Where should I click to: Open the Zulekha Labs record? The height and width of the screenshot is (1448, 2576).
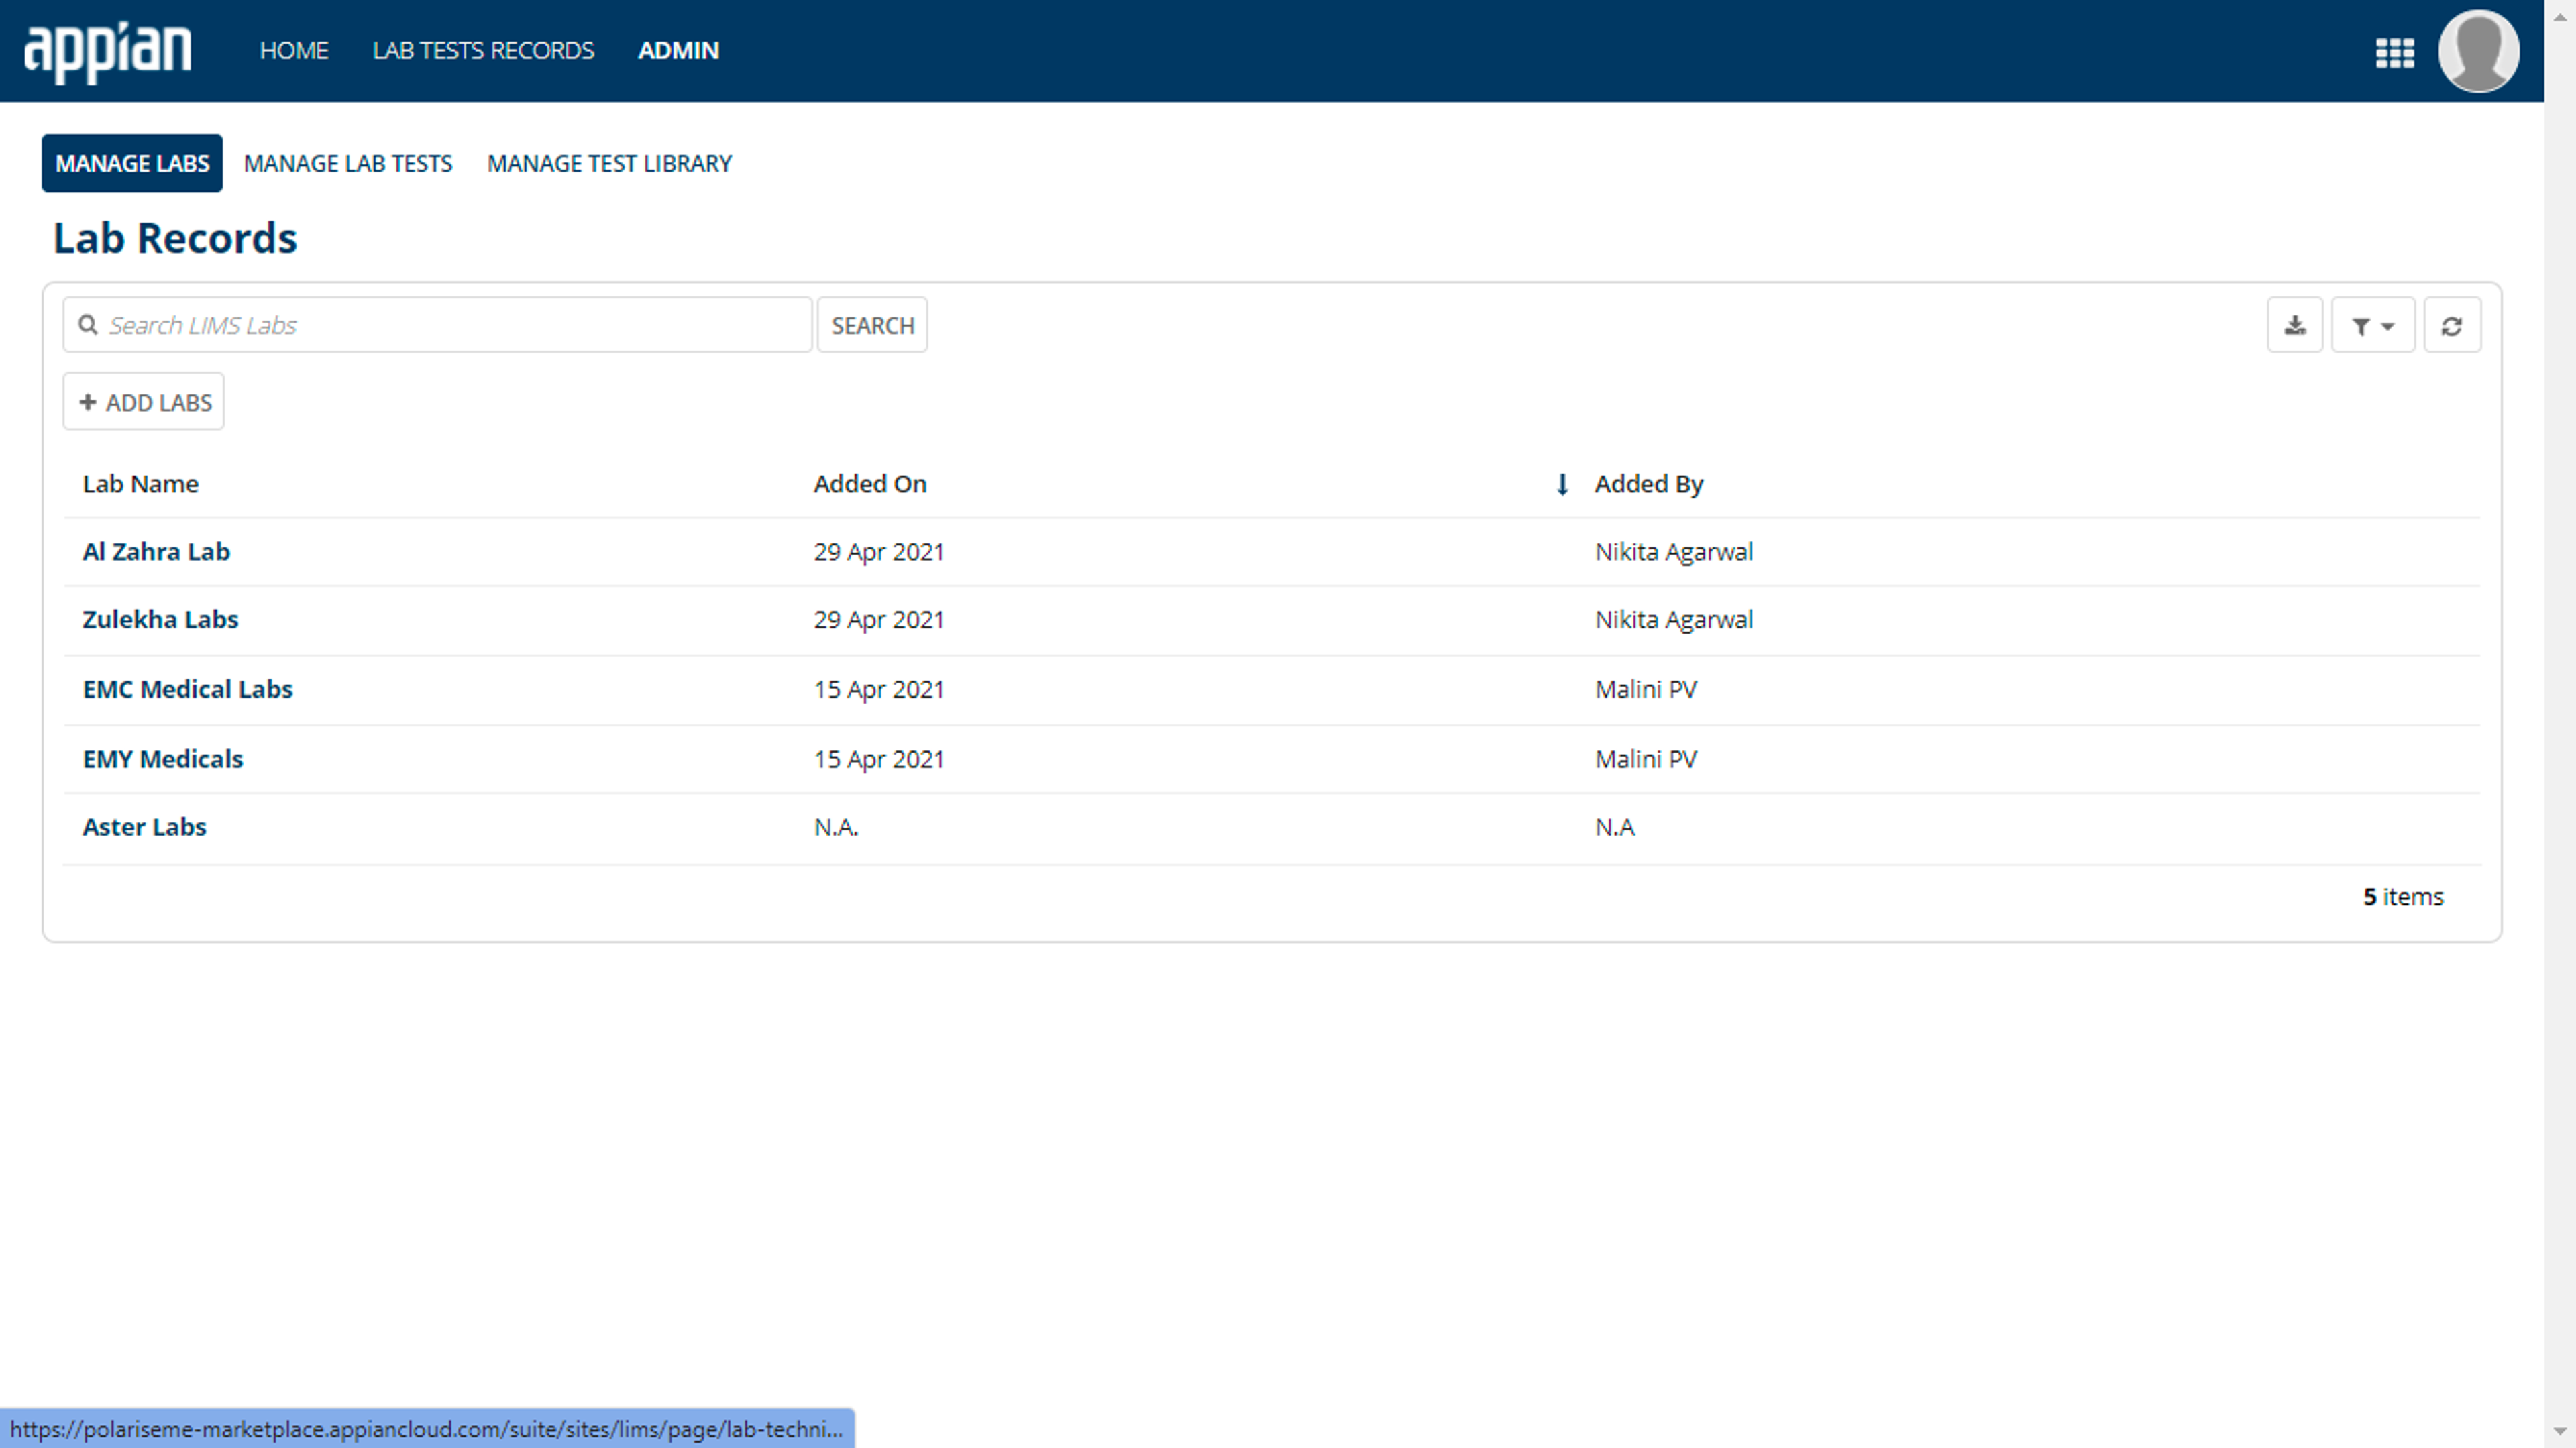(x=160, y=619)
